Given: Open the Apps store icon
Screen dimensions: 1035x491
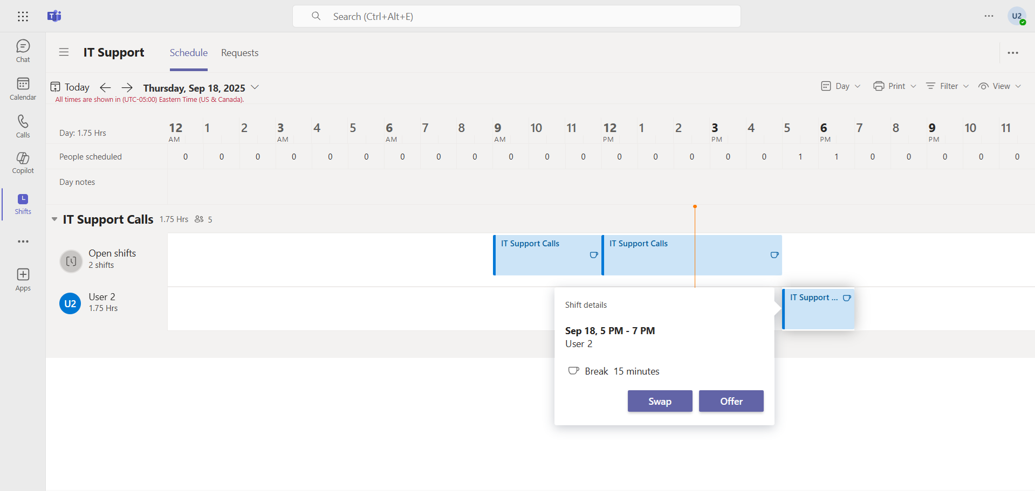Looking at the screenshot, I should 23,279.
